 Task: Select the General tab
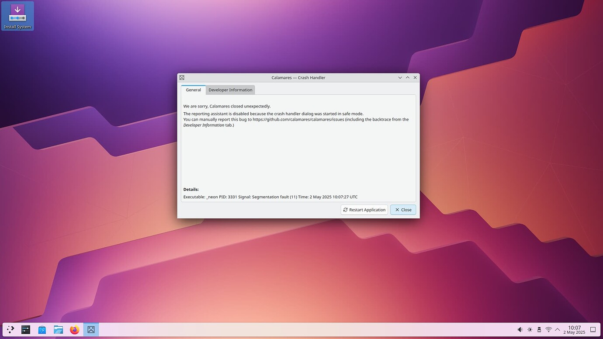tap(193, 90)
